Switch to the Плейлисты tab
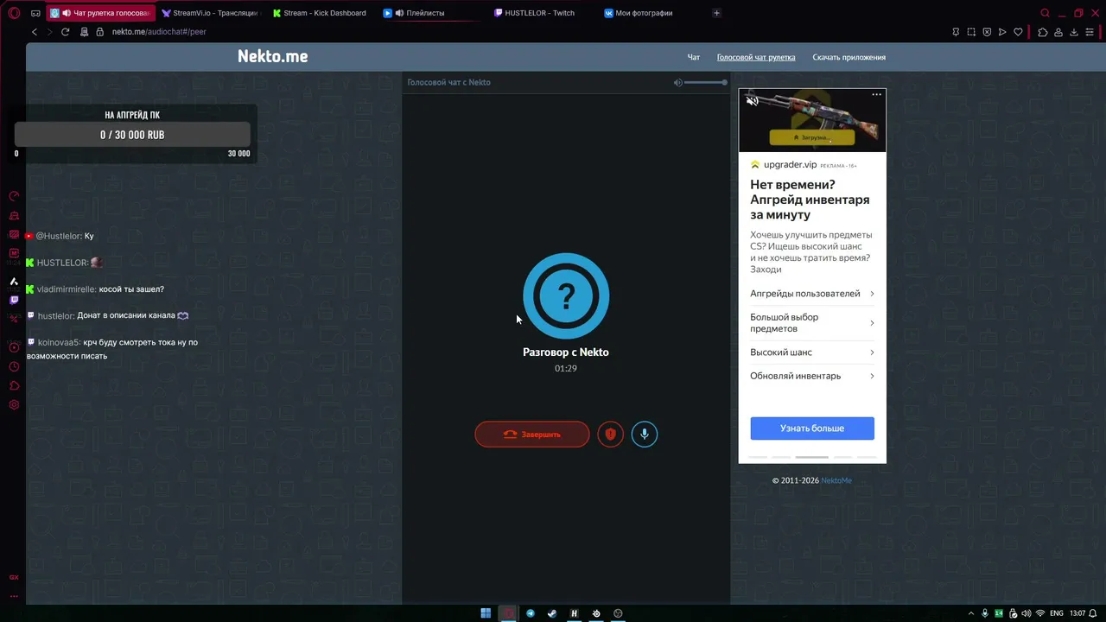The height and width of the screenshot is (622, 1106). pyautogui.click(x=430, y=13)
